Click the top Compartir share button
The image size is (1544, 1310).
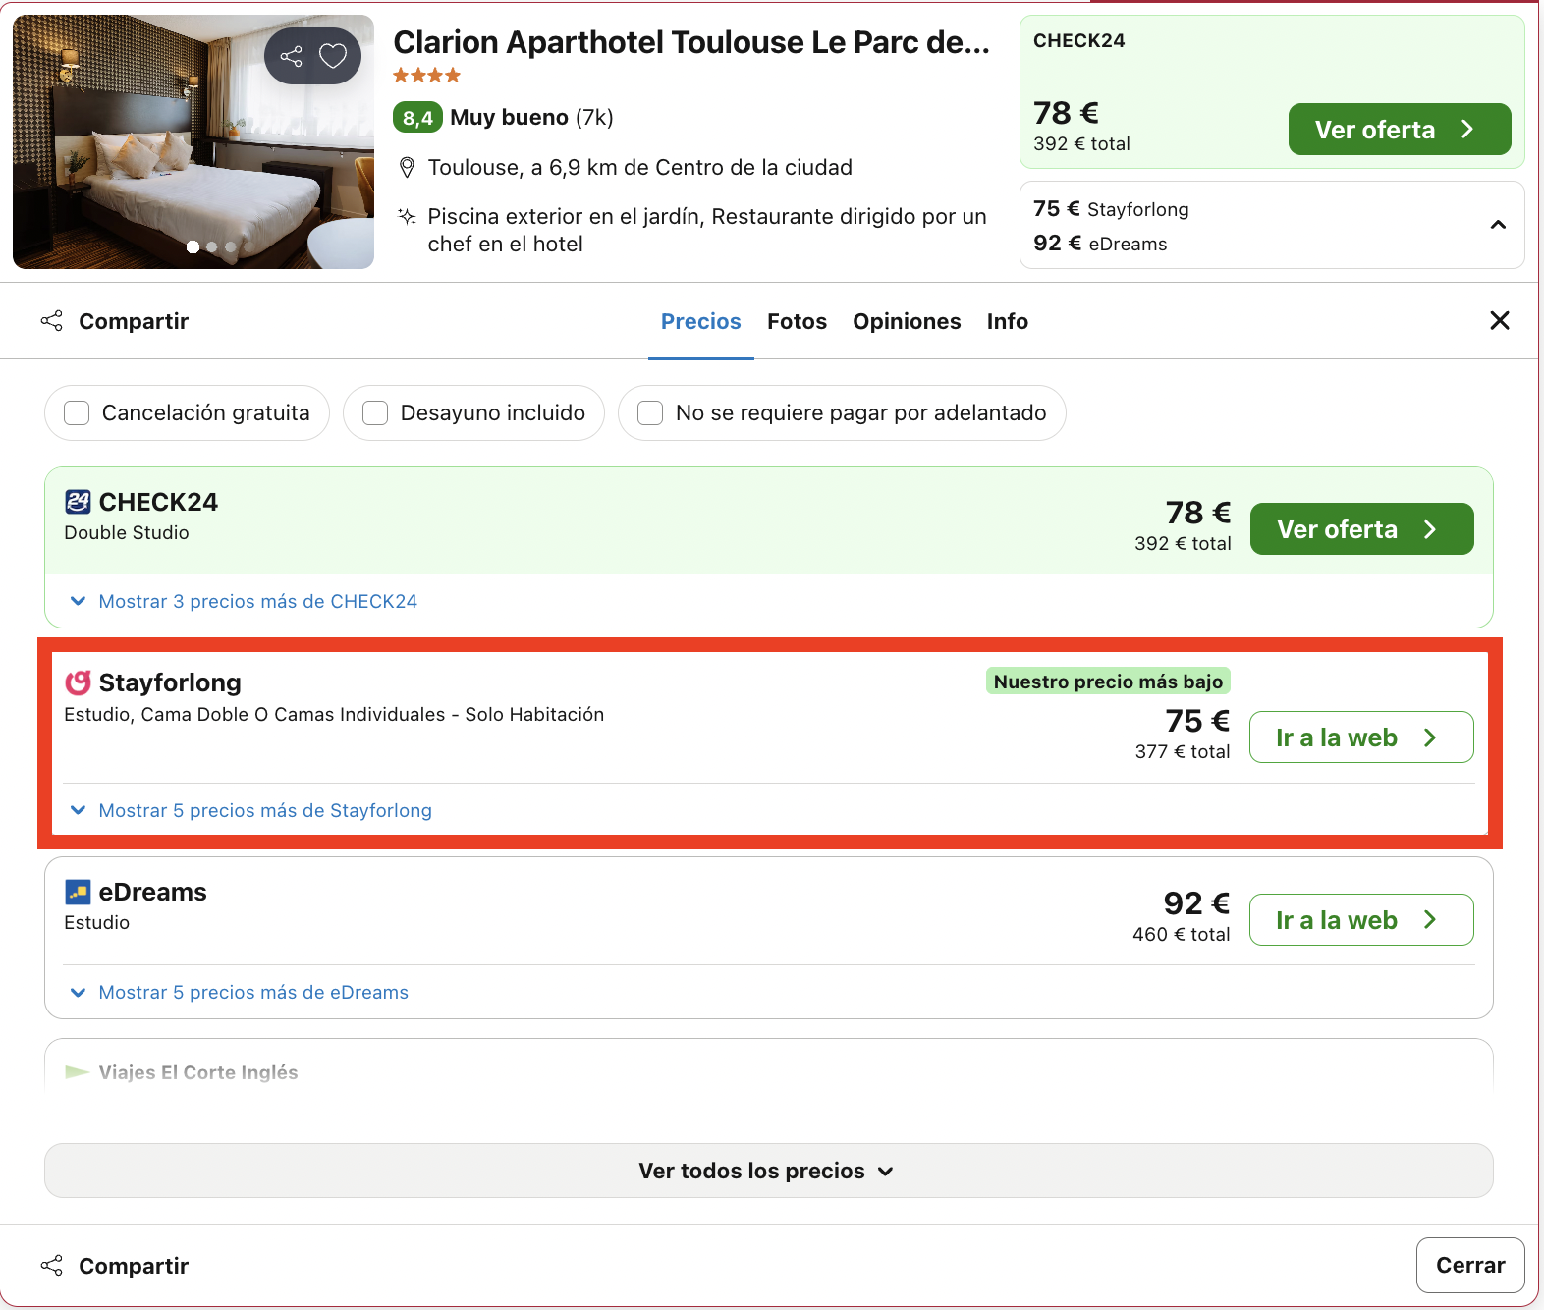114,321
